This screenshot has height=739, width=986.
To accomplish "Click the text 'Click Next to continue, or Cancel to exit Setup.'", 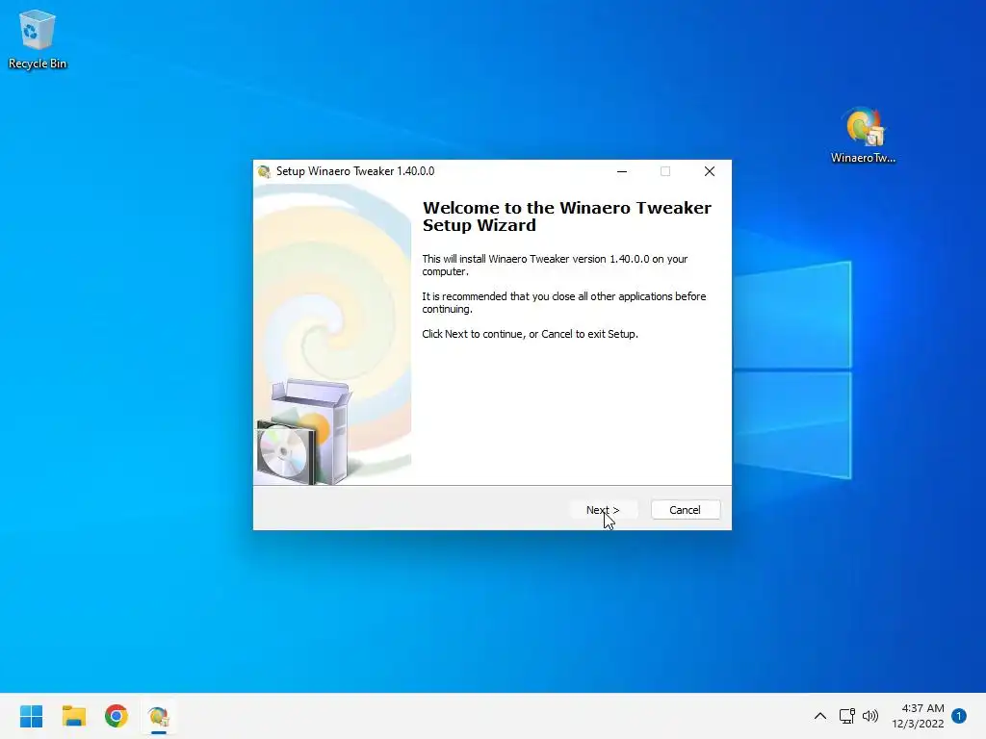I will tap(531, 334).
